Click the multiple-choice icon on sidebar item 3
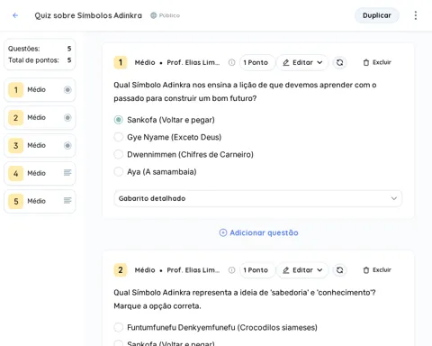 [67, 145]
